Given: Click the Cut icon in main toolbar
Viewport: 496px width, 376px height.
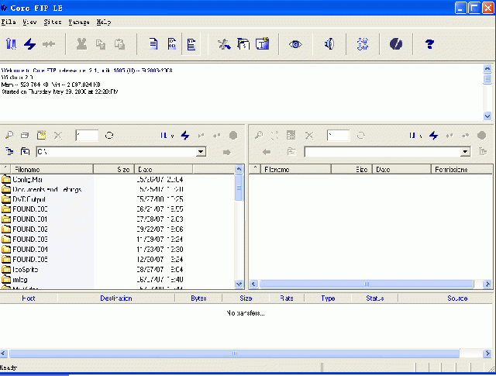Looking at the screenshot, I should coord(81,44).
